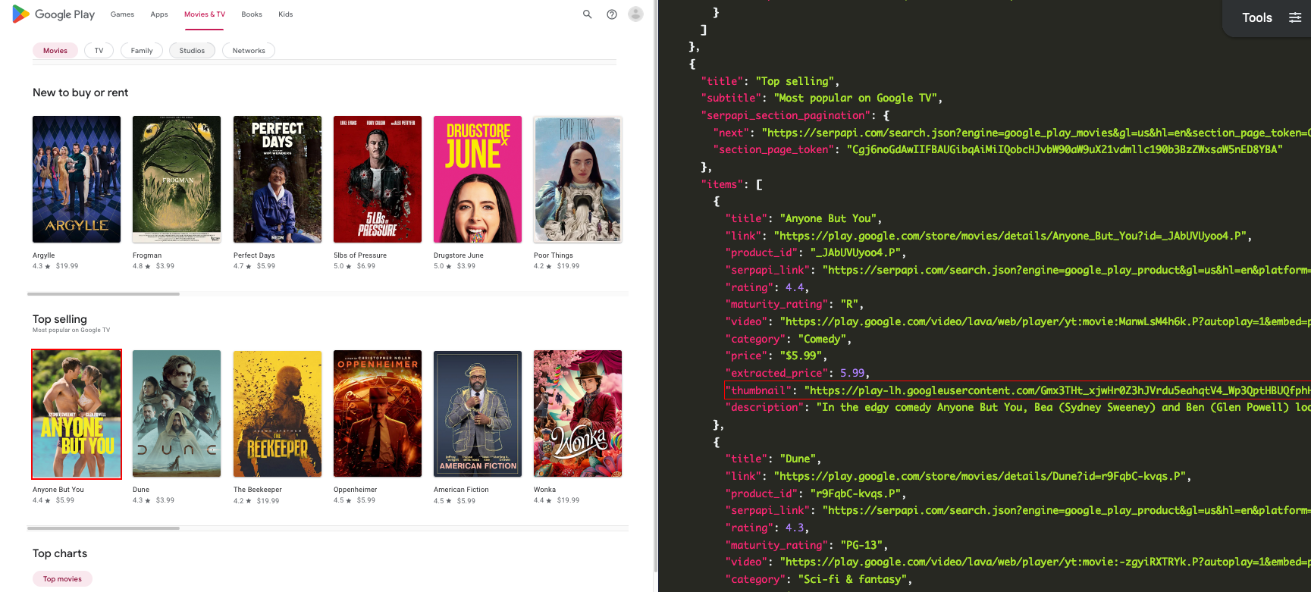The height and width of the screenshot is (592, 1311).
Task: Click the Oppenheimer title link
Action: click(x=356, y=490)
